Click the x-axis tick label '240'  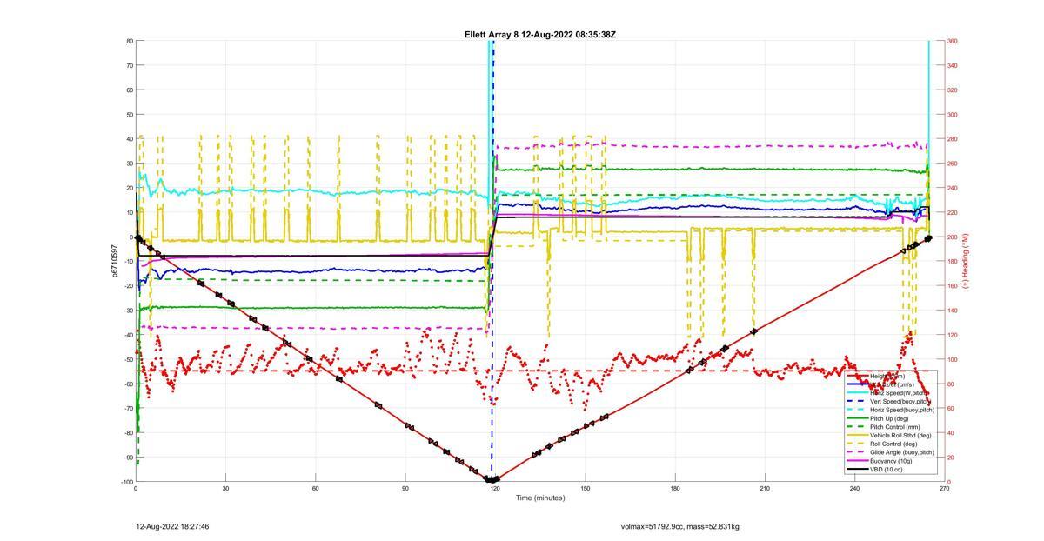(854, 489)
